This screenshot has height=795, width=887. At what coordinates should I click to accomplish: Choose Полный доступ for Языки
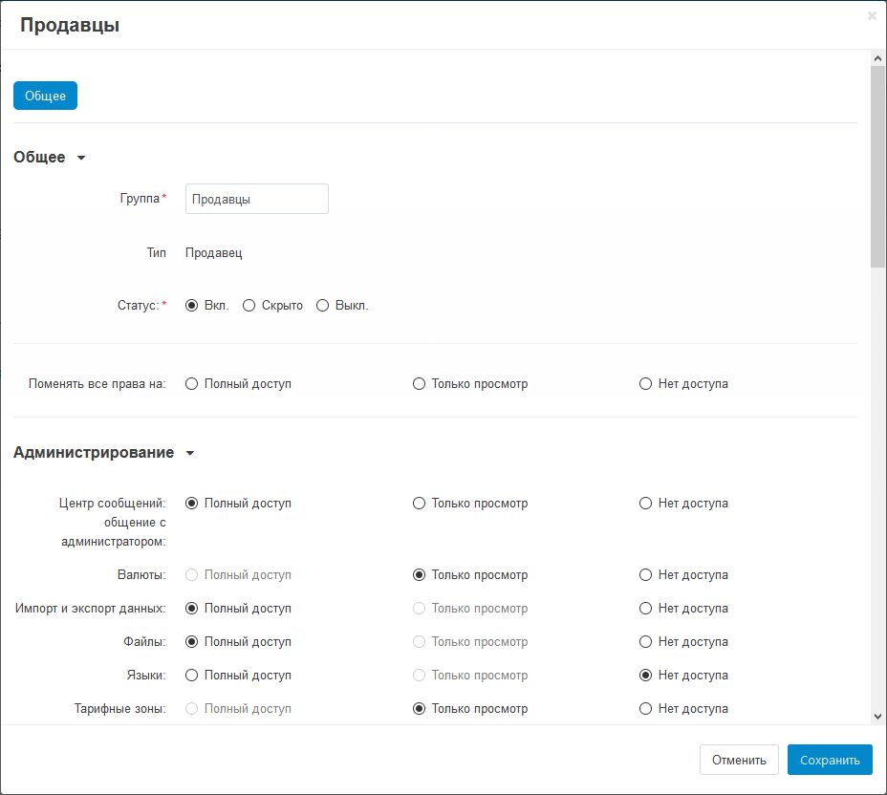point(192,676)
